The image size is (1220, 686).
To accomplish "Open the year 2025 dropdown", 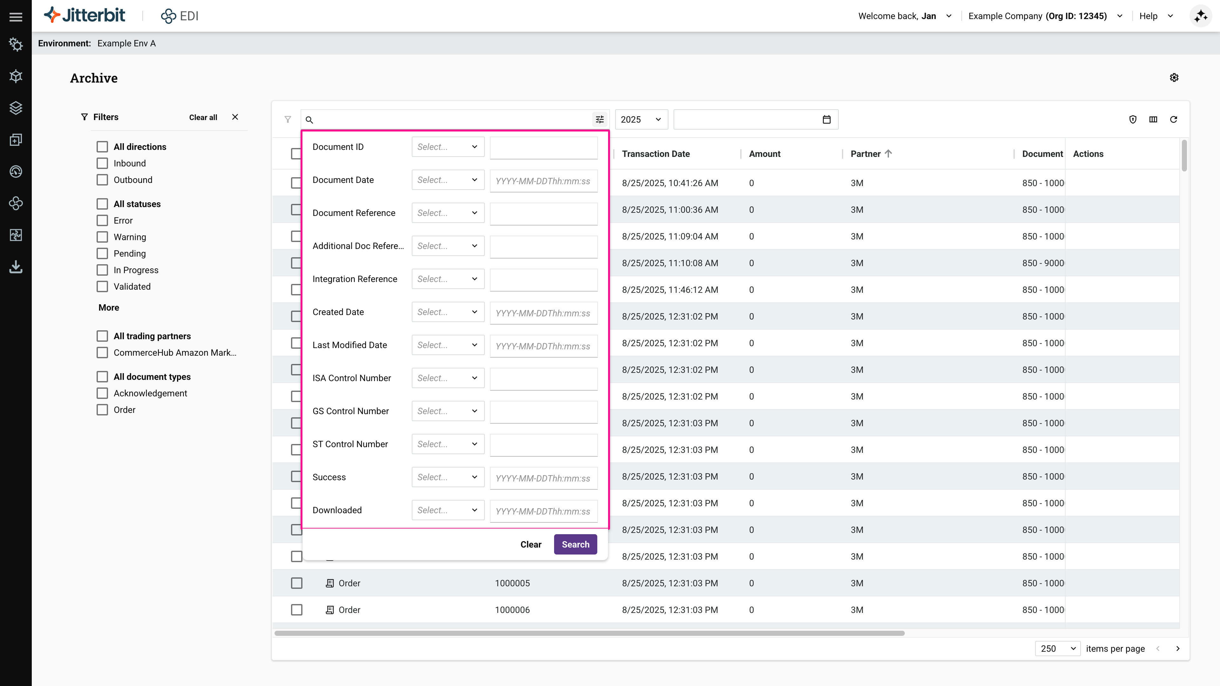I will click(x=641, y=119).
